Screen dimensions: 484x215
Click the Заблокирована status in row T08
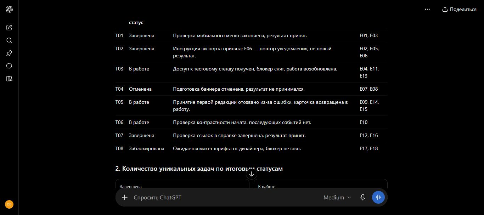point(147,148)
